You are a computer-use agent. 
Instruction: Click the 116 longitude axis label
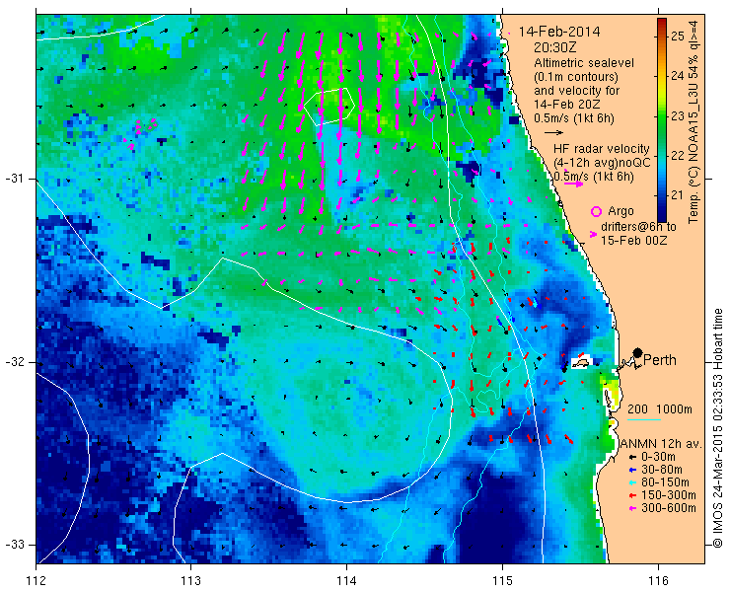[x=658, y=580]
